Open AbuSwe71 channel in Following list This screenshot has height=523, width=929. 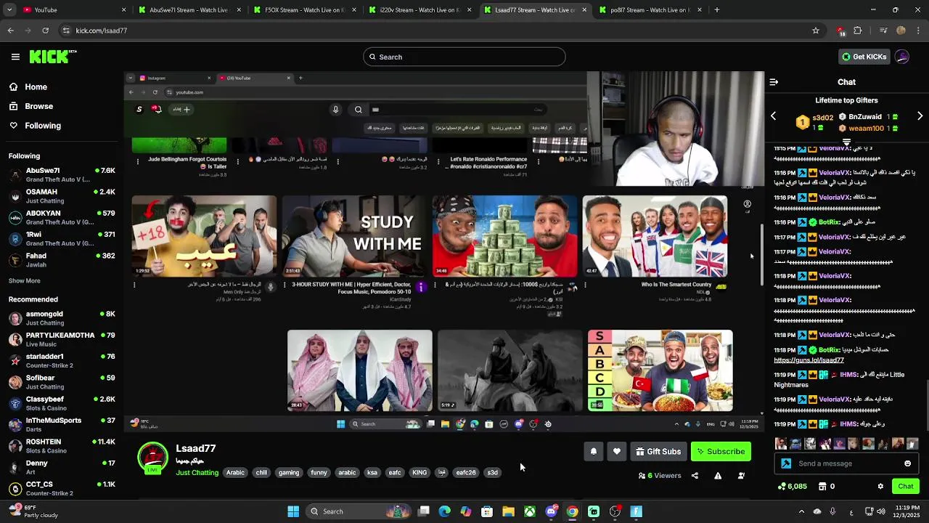61,175
